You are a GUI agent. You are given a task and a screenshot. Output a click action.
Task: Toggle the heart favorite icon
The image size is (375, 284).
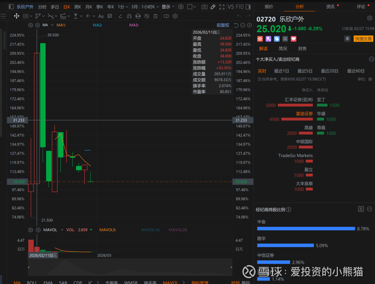293,39
